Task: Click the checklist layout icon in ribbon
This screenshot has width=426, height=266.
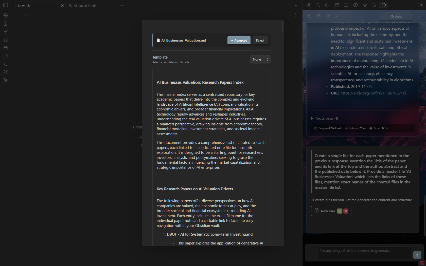Action: [x=6, y=72]
